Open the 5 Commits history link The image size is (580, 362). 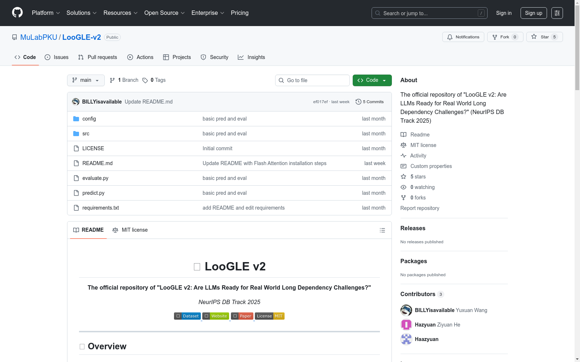[x=370, y=102]
